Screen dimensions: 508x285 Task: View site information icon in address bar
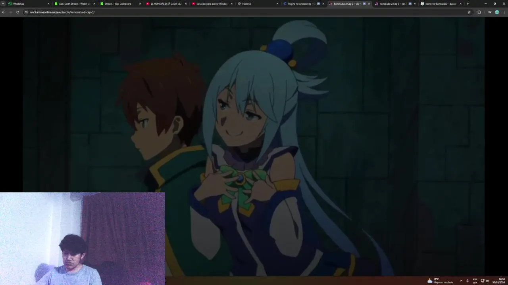26,12
